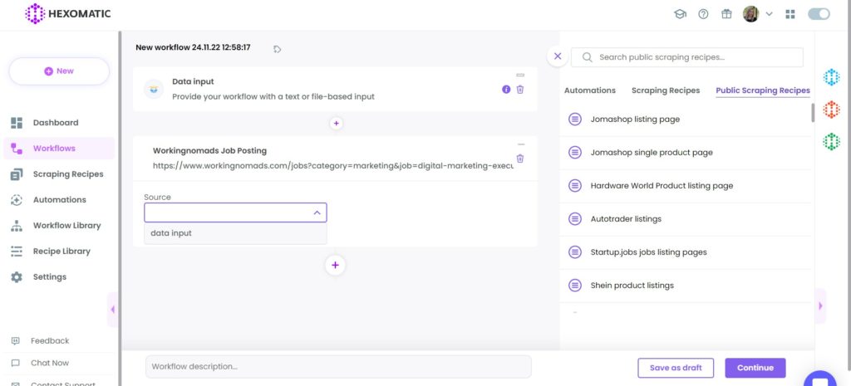Switch to the Scraping Recipes tab
The height and width of the screenshot is (386, 851).
(666, 90)
